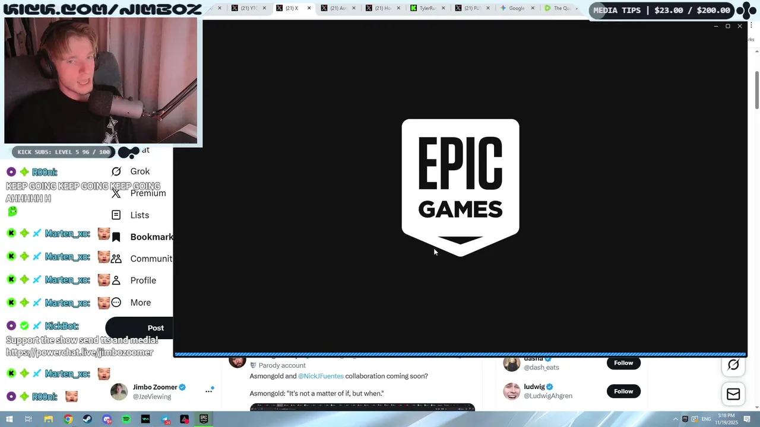Click the Parody account label
The width and height of the screenshot is (760, 427).
281,365
